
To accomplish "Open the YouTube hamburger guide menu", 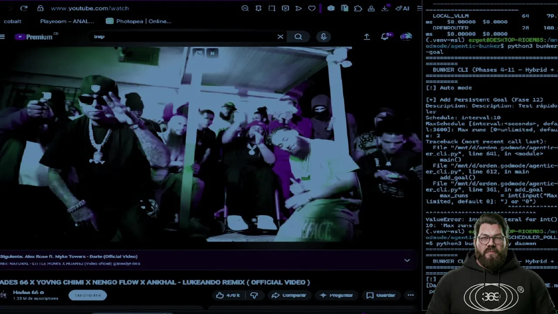I will (x=3, y=37).
